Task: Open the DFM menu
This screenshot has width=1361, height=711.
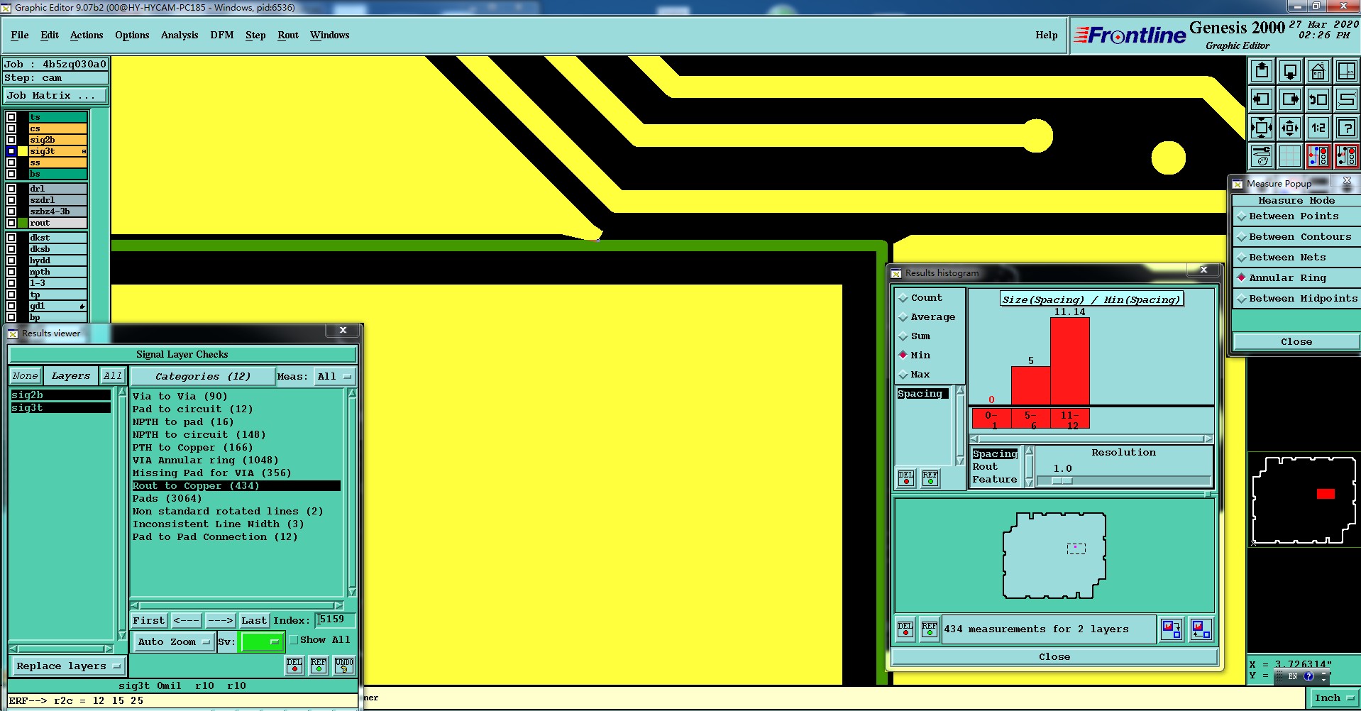Action: [222, 35]
